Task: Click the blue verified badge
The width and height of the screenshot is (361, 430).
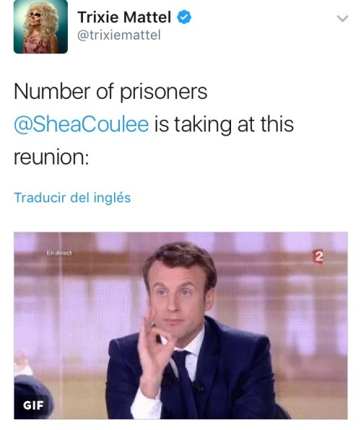Action: [184, 17]
